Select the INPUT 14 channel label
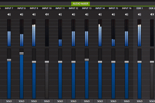The image size is (155, 103). (x=100, y=8)
